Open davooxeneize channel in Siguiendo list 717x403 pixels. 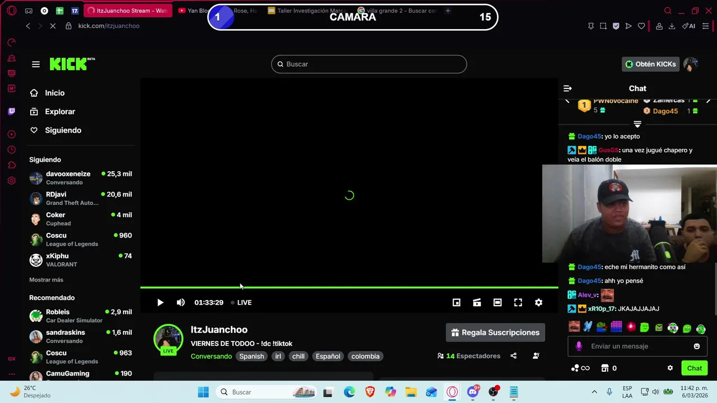81,178
